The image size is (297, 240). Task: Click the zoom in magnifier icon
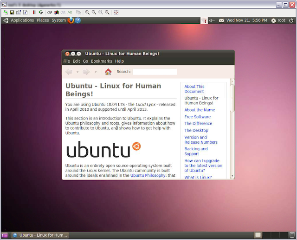(87, 13)
